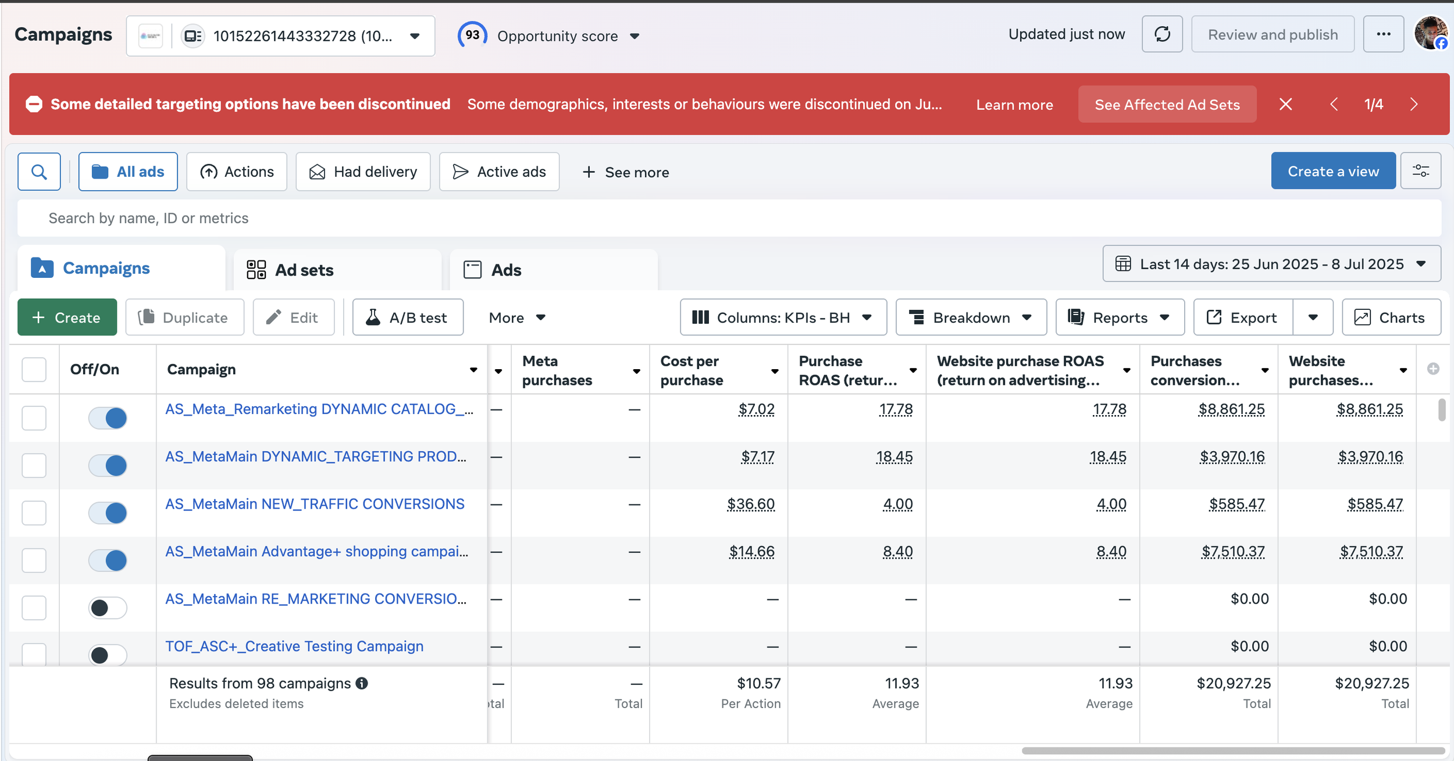Click the search by name input field

pyautogui.click(x=729, y=218)
